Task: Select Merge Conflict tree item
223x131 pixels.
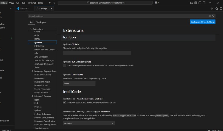Action: [41, 93]
